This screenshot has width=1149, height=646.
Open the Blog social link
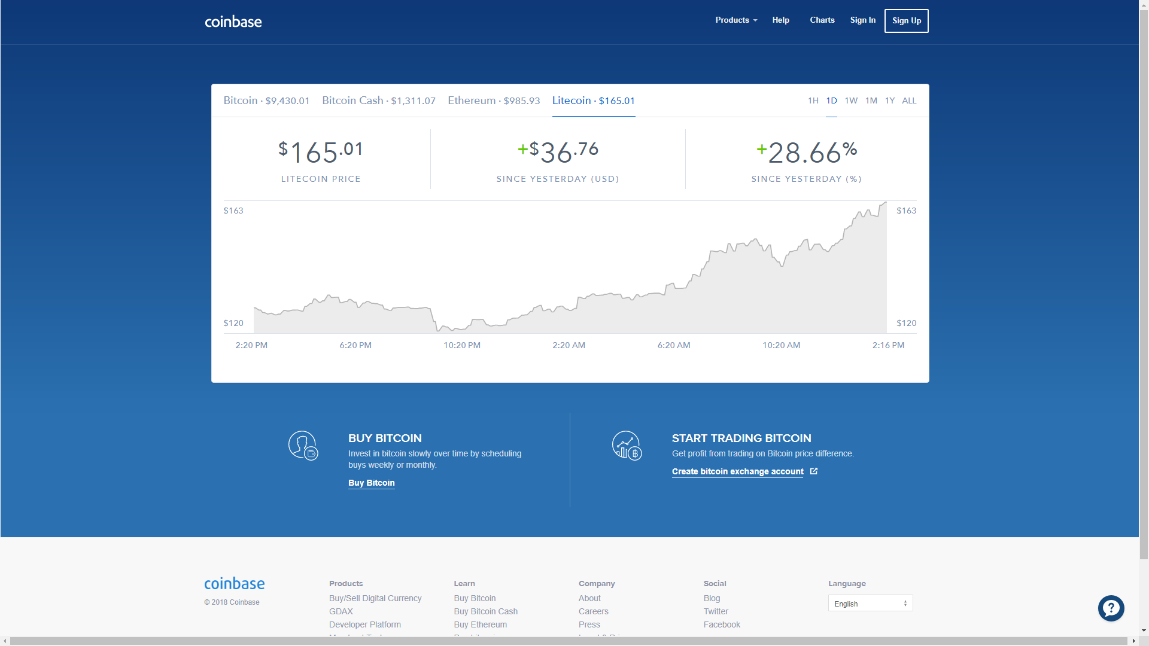(712, 598)
